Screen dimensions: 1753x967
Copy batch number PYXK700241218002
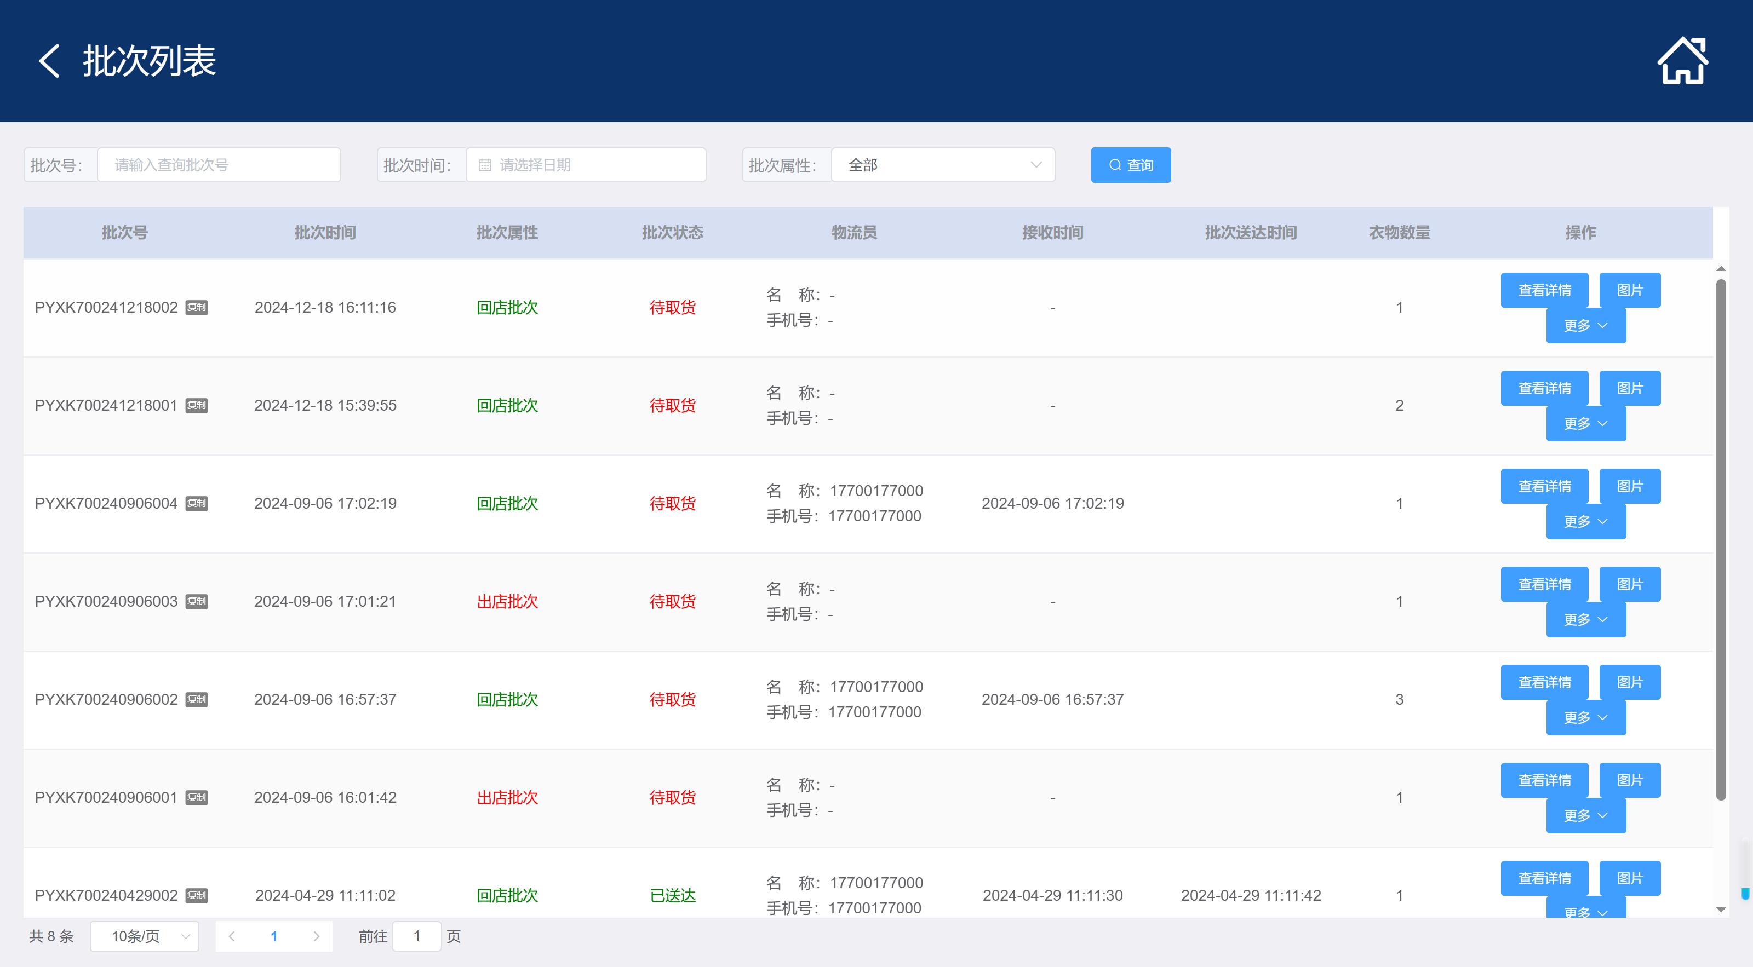click(x=197, y=307)
